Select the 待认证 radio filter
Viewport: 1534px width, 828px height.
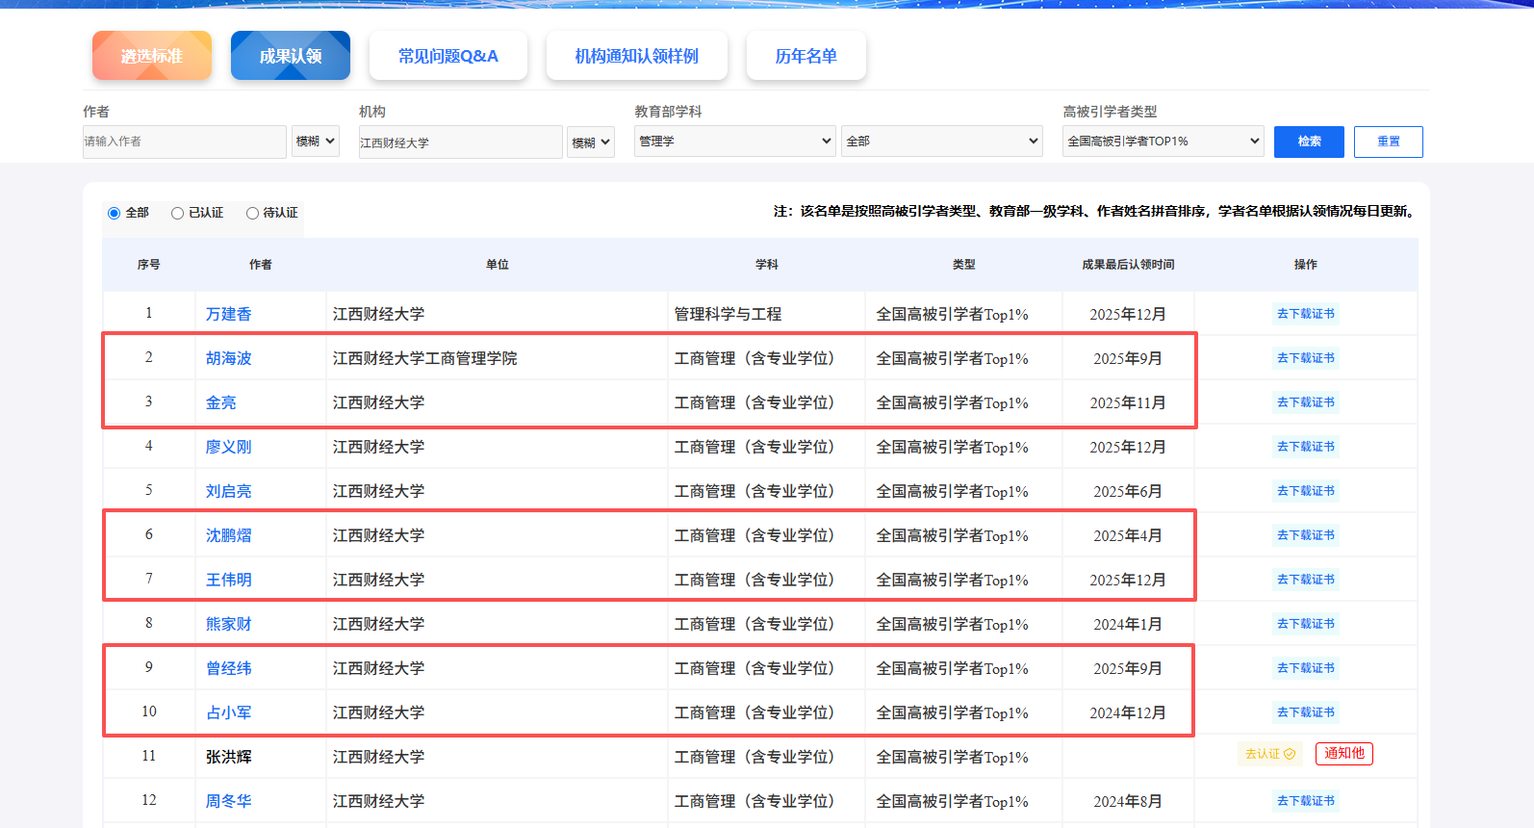pos(253,213)
